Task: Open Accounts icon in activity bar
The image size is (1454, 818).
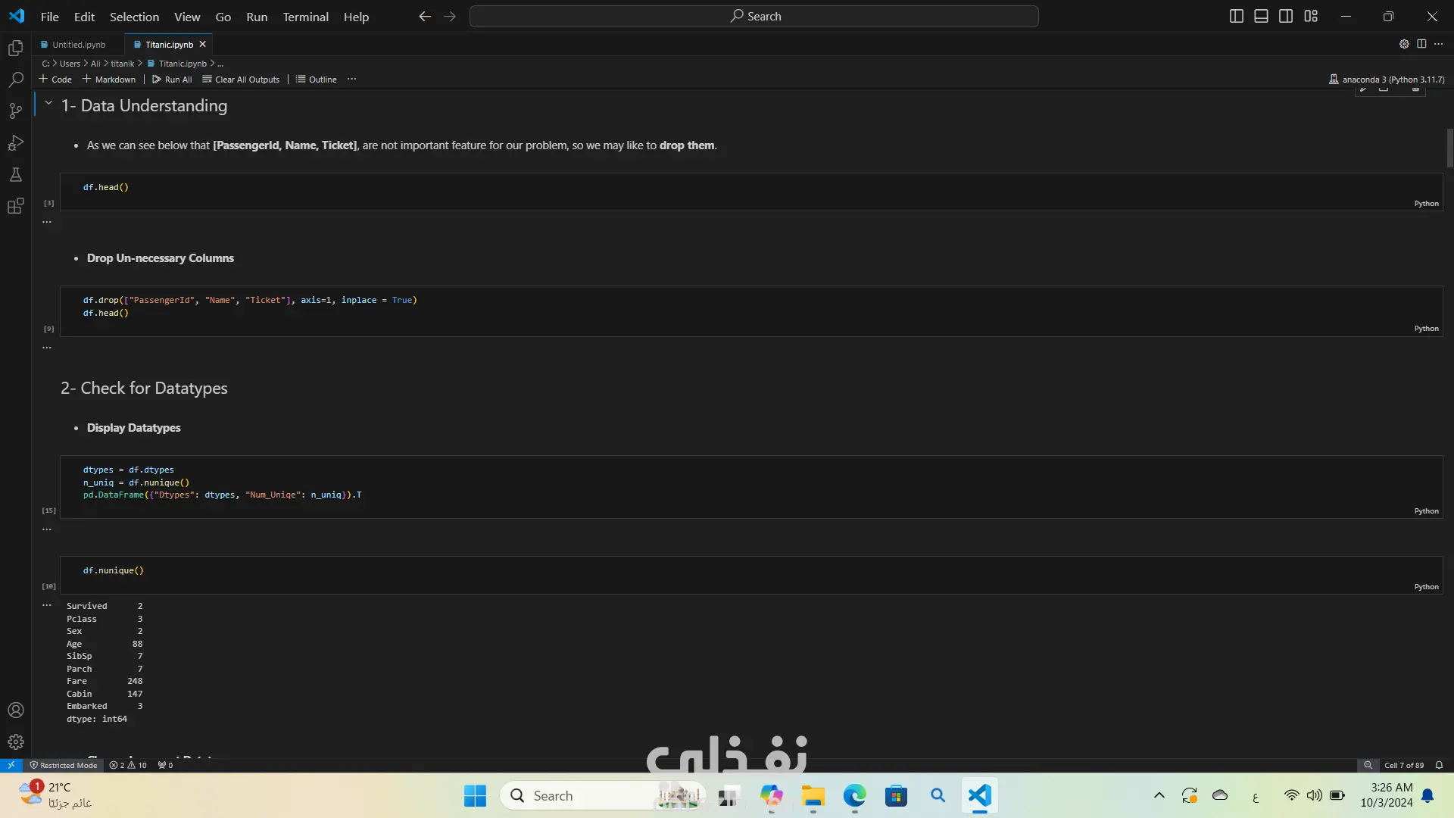Action: (15, 710)
